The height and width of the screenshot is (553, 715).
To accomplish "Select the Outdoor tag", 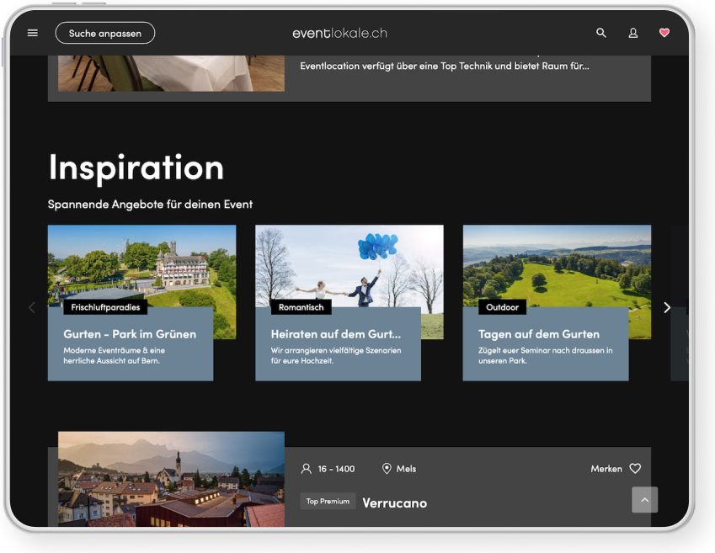I will click(x=502, y=307).
